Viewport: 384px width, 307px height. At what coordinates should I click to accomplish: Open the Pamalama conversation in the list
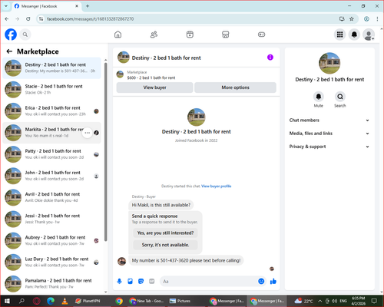coord(51,284)
